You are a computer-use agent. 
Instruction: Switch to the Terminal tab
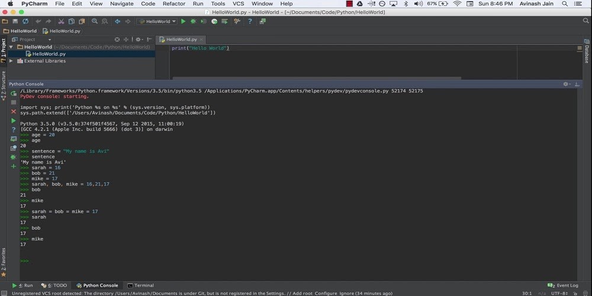(x=140, y=285)
